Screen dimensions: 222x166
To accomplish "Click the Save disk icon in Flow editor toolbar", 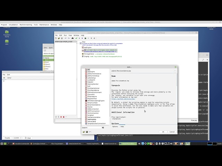I will pyautogui.click(x=62, y=38).
